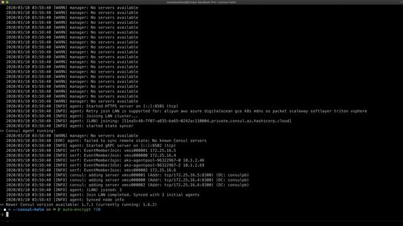Click the yellow minimize button of the terminal window
The image size is (403, 226).
click(x=3, y=2)
